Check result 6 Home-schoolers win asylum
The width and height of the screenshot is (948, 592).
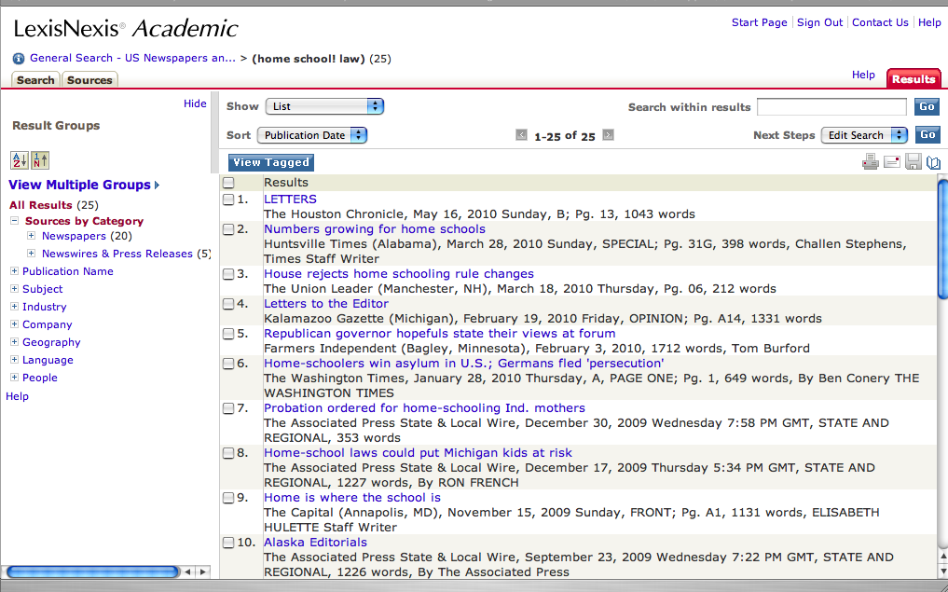click(x=228, y=364)
